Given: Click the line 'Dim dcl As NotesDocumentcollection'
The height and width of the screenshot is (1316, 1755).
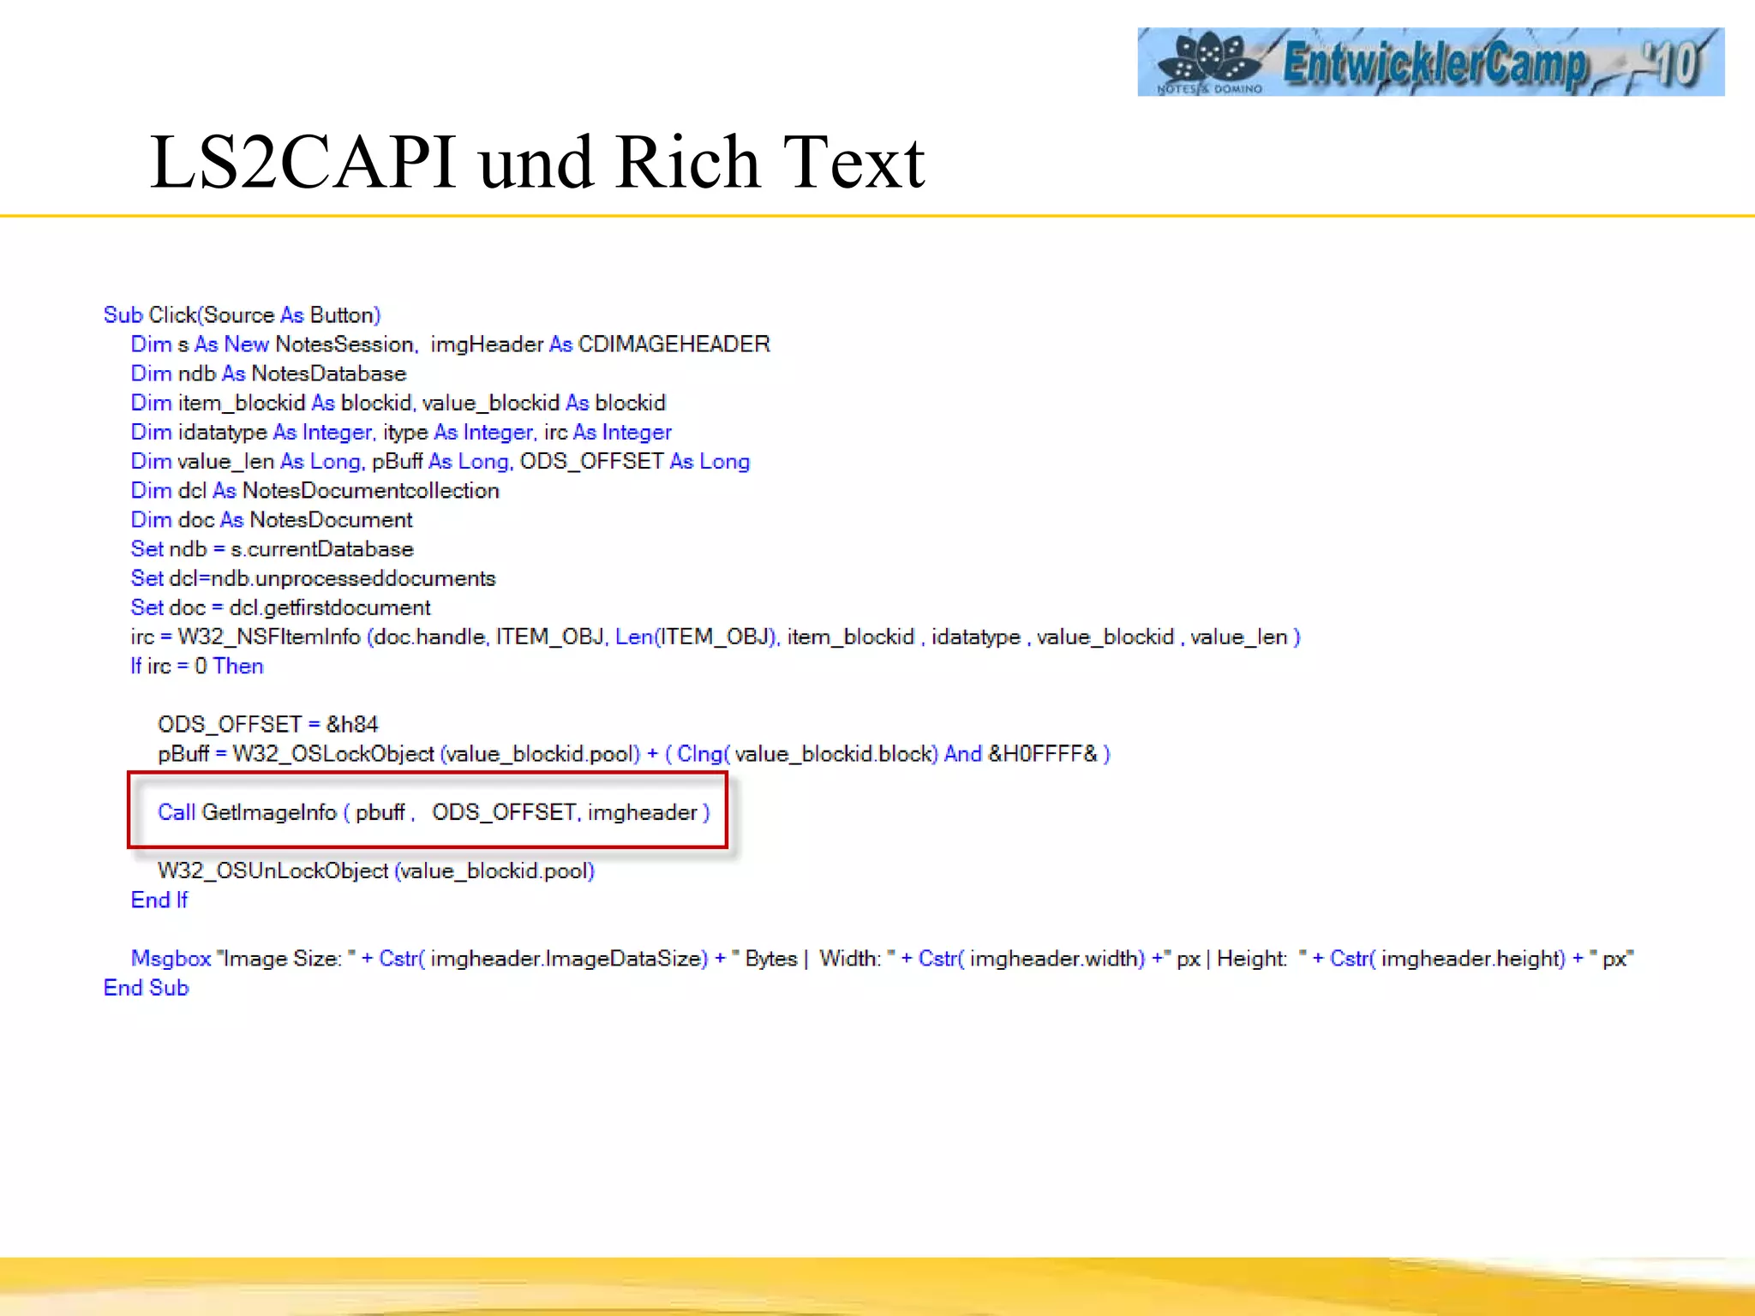Looking at the screenshot, I should 315,491.
